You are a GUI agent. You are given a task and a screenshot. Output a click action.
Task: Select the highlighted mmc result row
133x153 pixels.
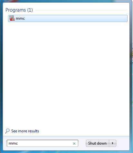68,18
